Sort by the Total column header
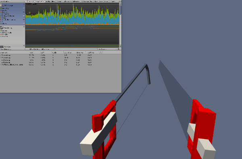The height and width of the screenshot is (159, 242). [x=34, y=53]
